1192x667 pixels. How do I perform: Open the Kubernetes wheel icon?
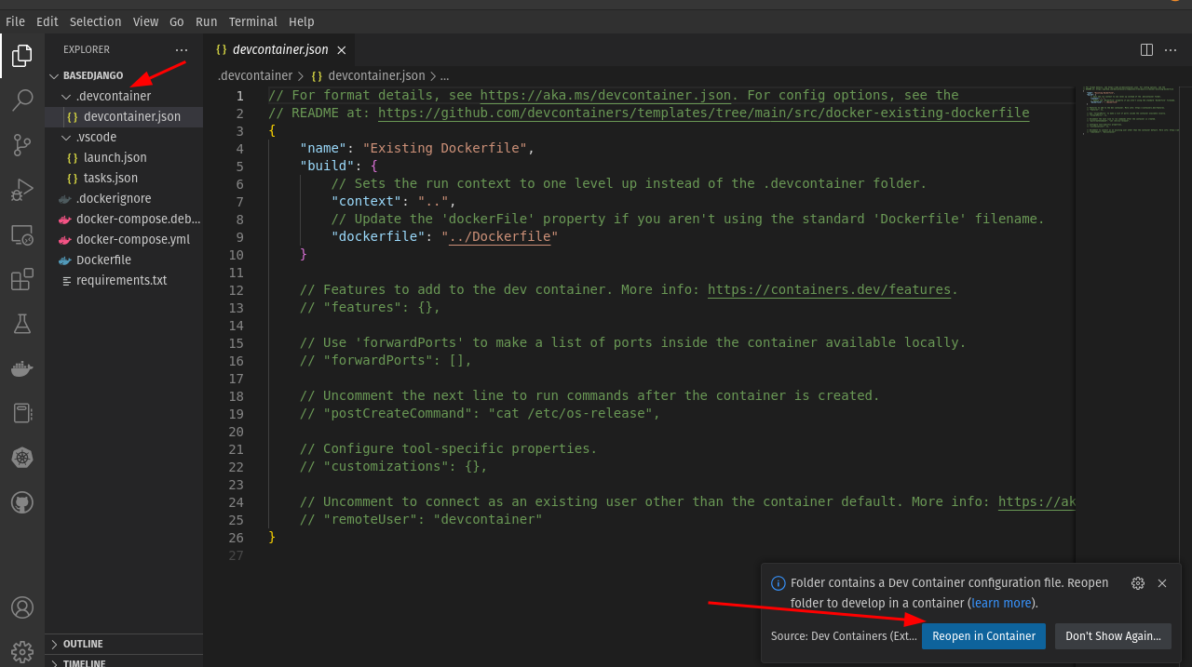point(22,458)
